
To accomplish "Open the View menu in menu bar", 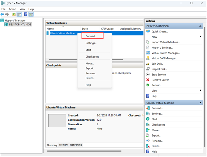I will pyautogui.click(x=22, y=9).
